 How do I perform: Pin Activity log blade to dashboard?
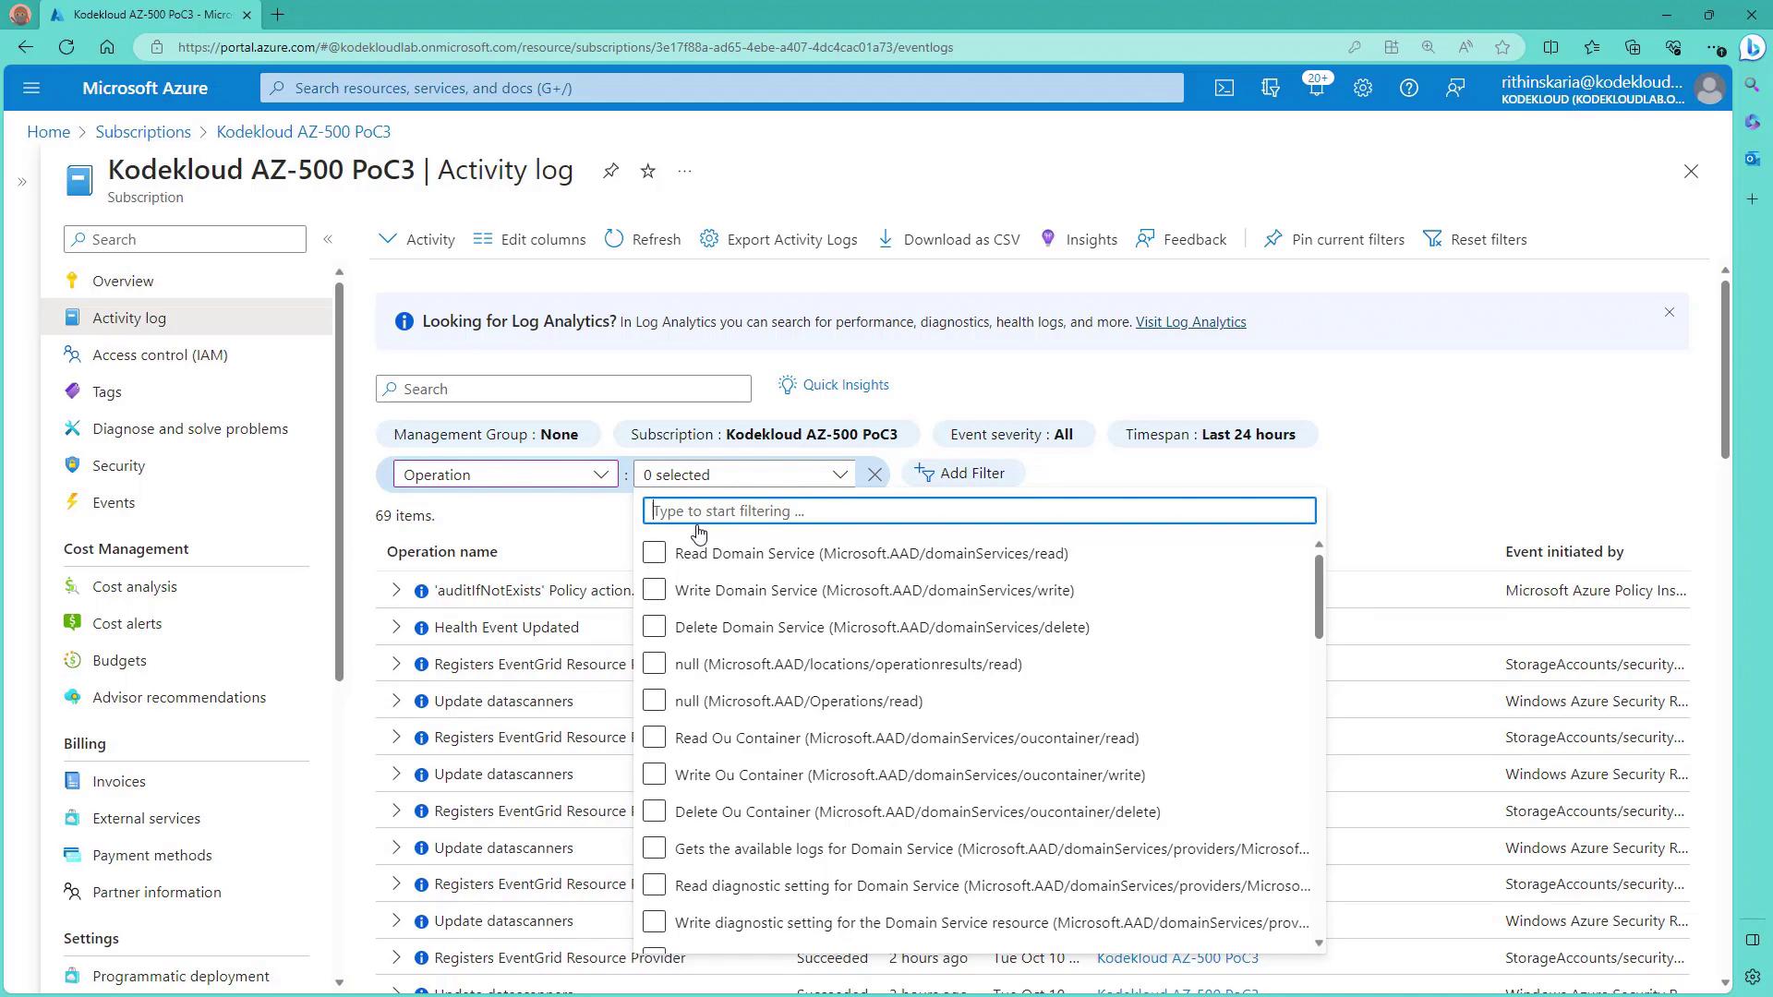[610, 171]
